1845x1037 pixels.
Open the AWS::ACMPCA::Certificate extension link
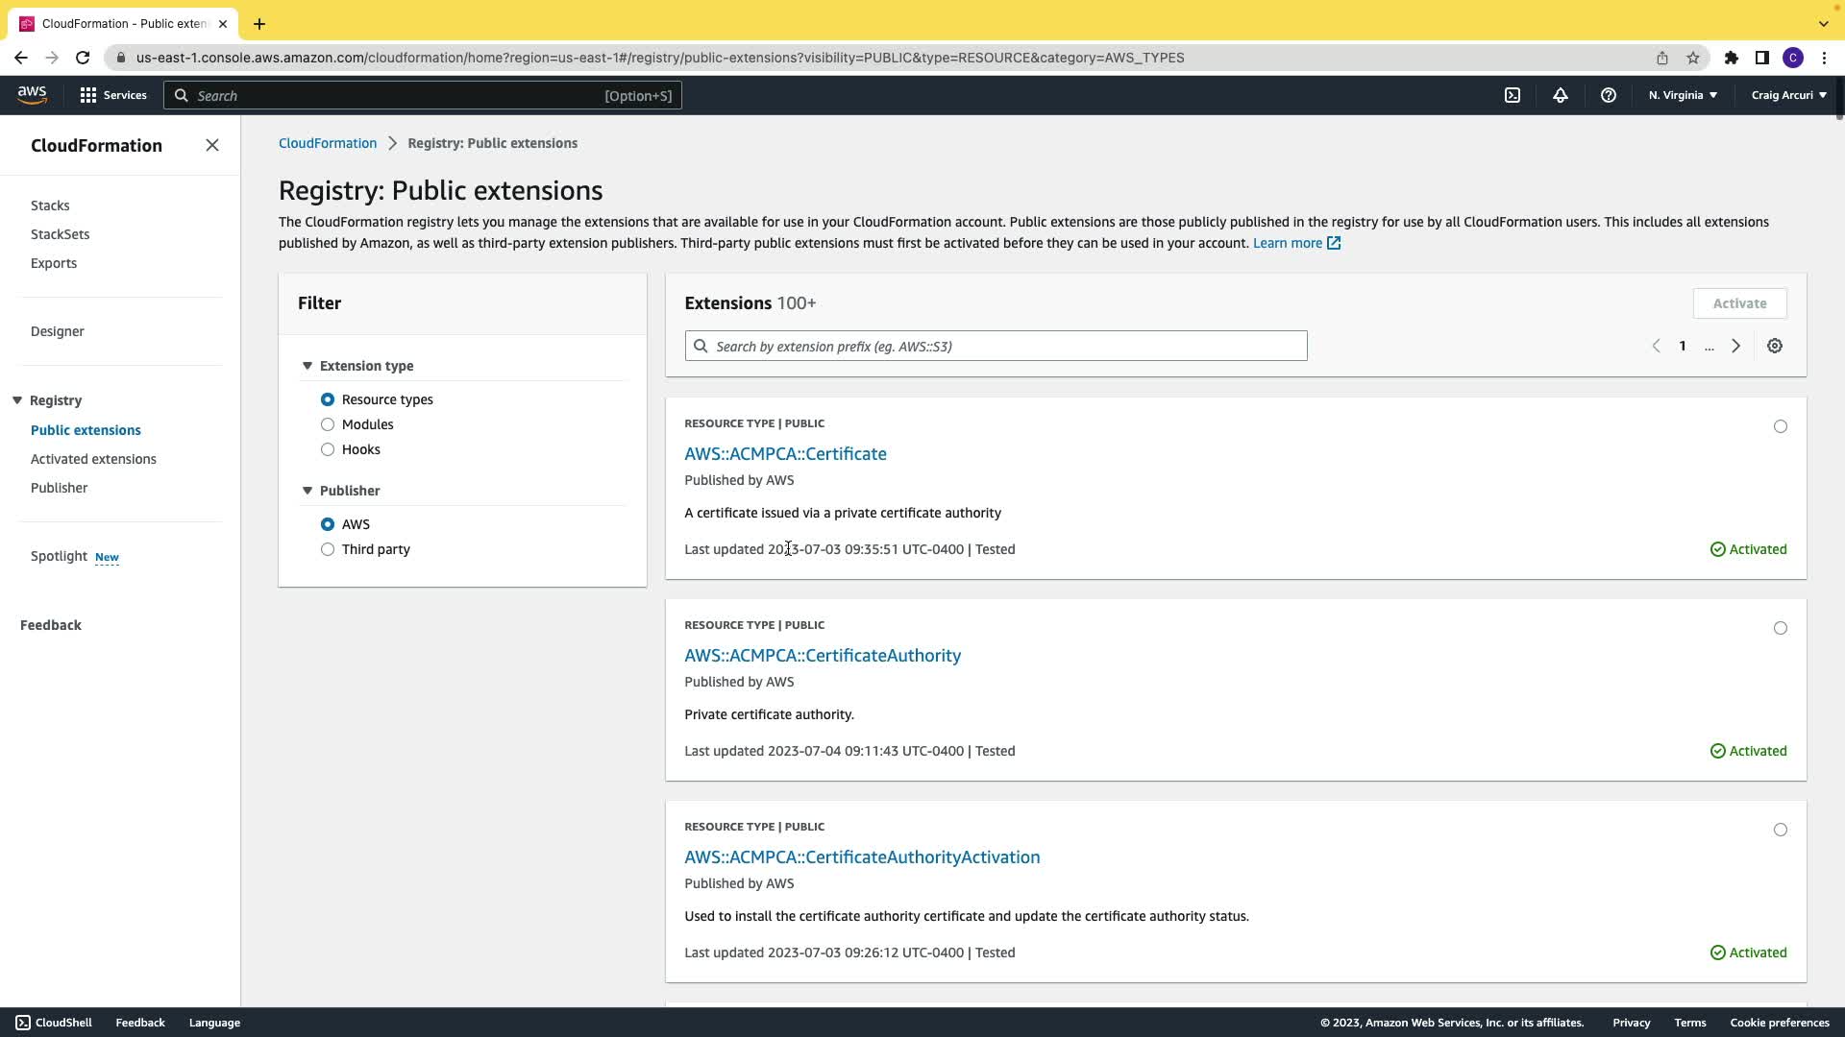coord(785,453)
